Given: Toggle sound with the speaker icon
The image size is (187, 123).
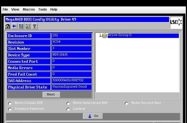Looking at the screenshot, I should (x=28, y=26).
